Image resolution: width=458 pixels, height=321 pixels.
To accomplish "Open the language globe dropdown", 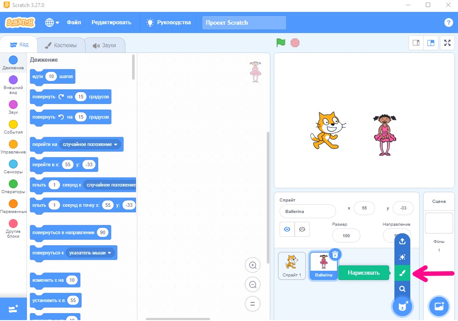I will (x=52, y=22).
